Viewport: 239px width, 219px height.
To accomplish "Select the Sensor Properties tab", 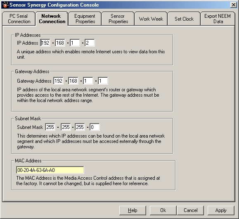I will pos(118,19).
